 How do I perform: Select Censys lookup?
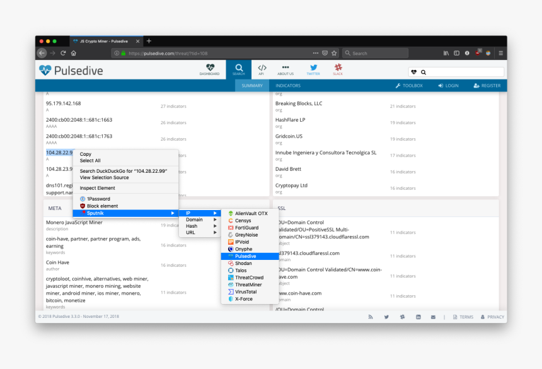click(x=250, y=221)
